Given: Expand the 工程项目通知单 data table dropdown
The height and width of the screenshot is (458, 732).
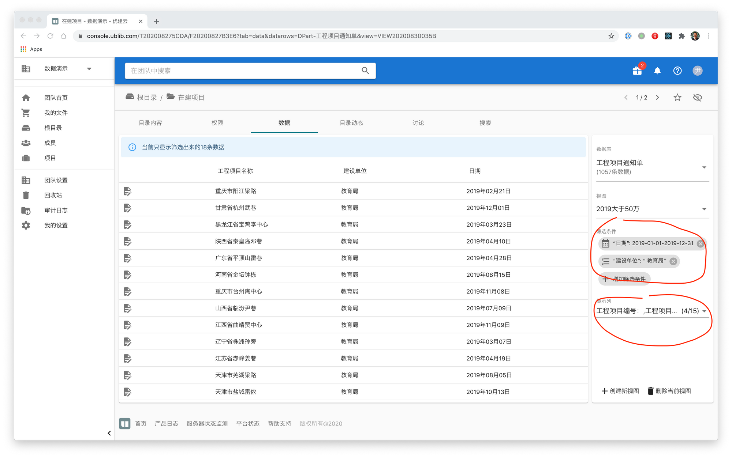Looking at the screenshot, I should click(704, 167).
